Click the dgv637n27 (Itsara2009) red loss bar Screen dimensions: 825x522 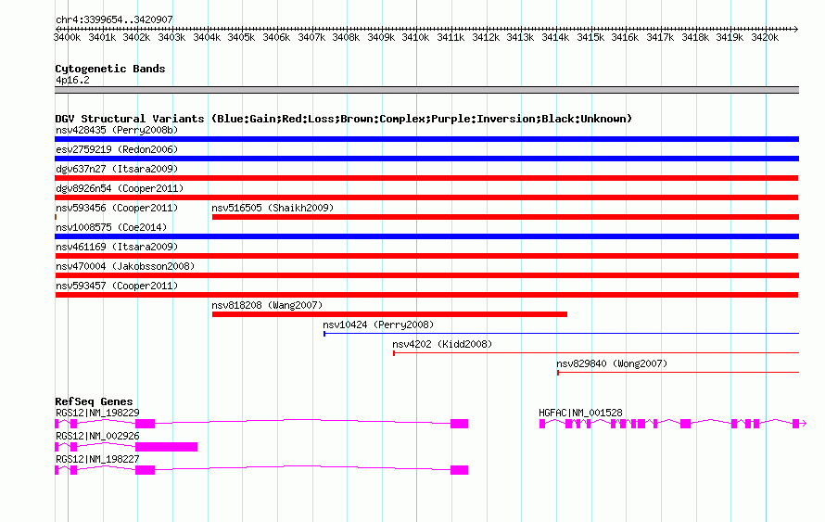pyautogui.click(x=426, y=178)
